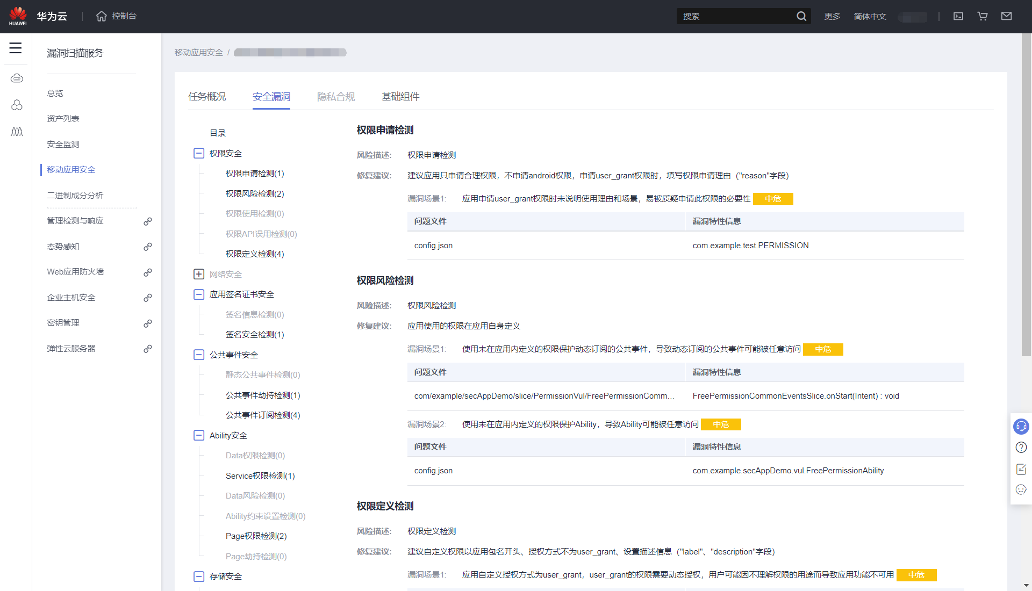Collapse the Ability安全 tree node
This screenshot has width=1032, height=591.
[199, 436]
